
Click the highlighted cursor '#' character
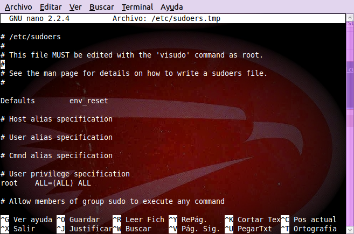point(3,64)
